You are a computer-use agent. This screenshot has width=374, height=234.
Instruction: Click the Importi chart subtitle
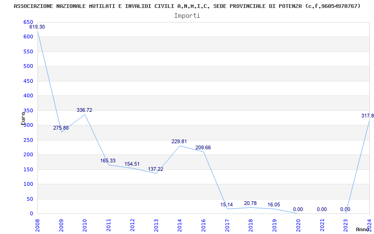(187, 16)
